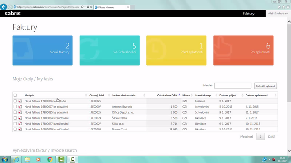Click the page vertical scrollbar
The height and width of the screenshot is (163, 291).
point(289,63)
